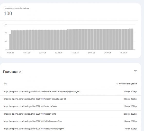Click the 19 вер. 2026 р. date cell
144x131 pixels.
130,121
